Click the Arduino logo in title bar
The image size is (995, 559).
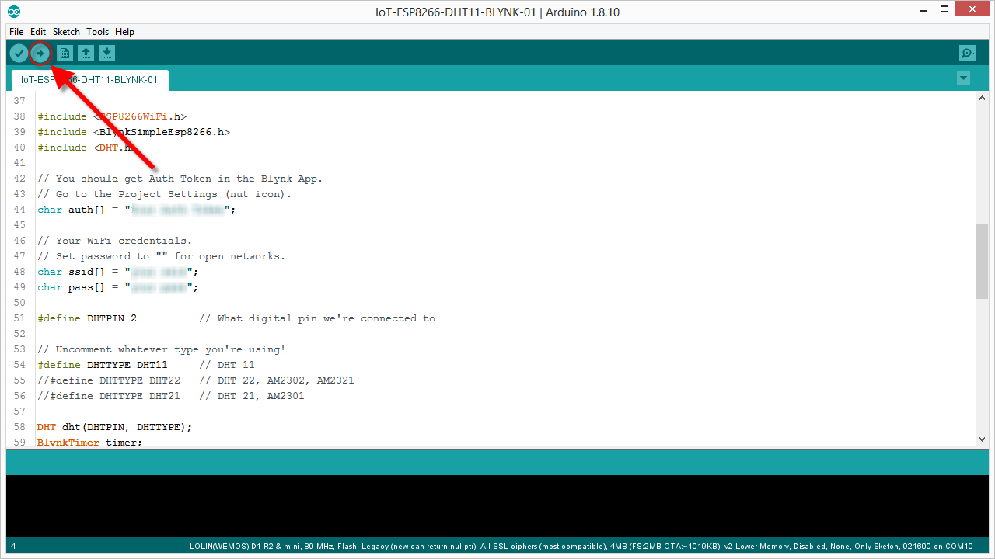tap(15, 12)
